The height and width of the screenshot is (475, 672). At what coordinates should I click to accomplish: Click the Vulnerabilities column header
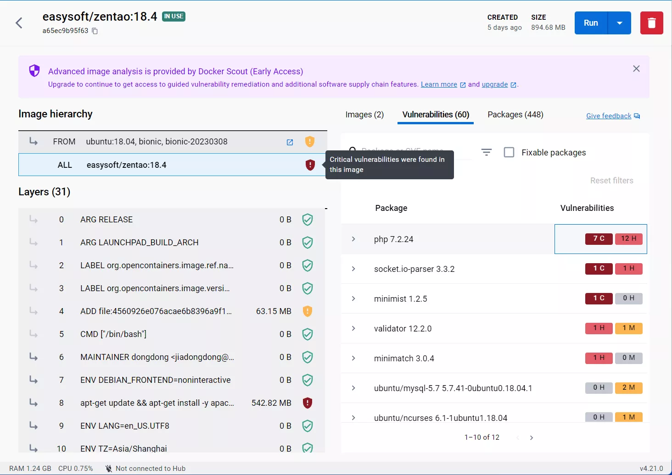point(587,208)
